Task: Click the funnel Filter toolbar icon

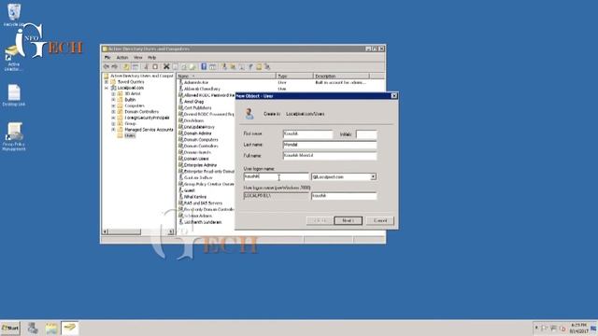Action: [x=250, y=66]
